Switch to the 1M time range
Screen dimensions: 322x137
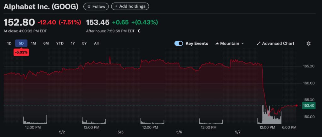click(x=33, y=43)
